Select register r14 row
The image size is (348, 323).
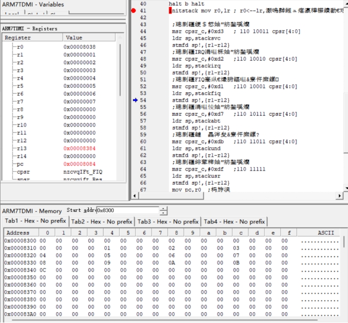[x=59, y=156]
